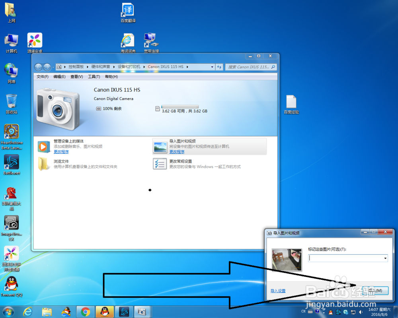
Task: Select the Tencent QQ desktop icon
Action: coord(12,287)
